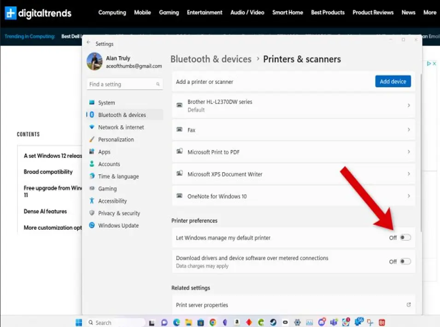This screenshot has width=440, height=327.
Task: Expand the Brother HL-L2370DW series chevron
Action: 409,105
